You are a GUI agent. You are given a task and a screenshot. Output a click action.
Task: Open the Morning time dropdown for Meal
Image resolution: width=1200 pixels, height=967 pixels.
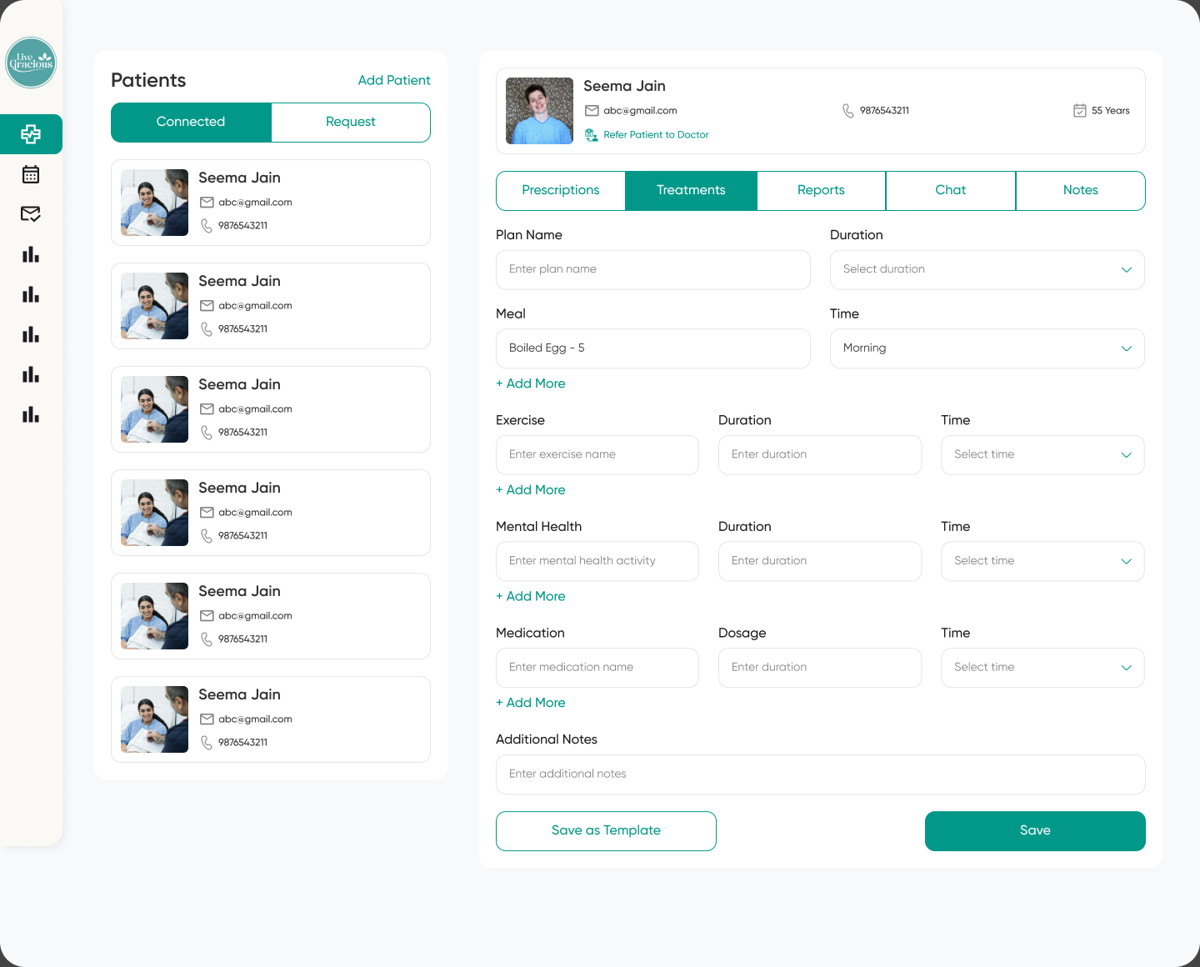987,348
